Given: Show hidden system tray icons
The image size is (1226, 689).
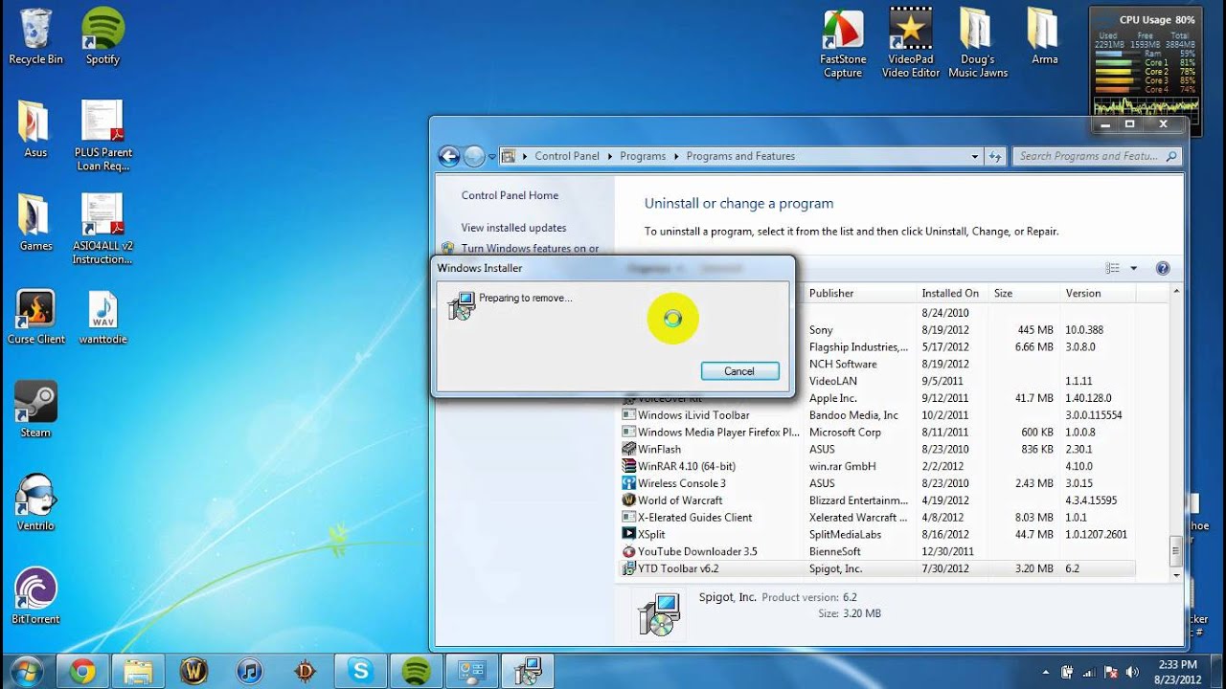Looking at the screenshot, I should click(1047, 672).
